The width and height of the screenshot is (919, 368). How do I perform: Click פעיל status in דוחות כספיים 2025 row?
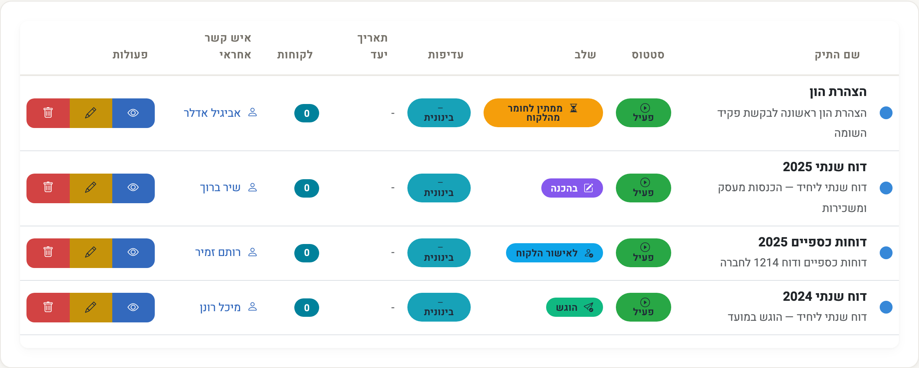pos(644,253)
